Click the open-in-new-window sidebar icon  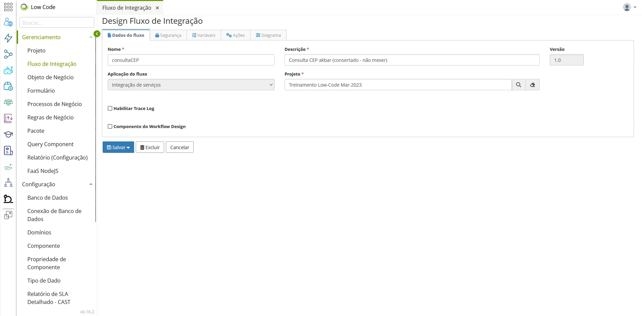(8, 215)
